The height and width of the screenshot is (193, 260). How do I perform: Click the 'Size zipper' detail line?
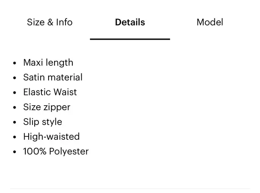[47, 107]
